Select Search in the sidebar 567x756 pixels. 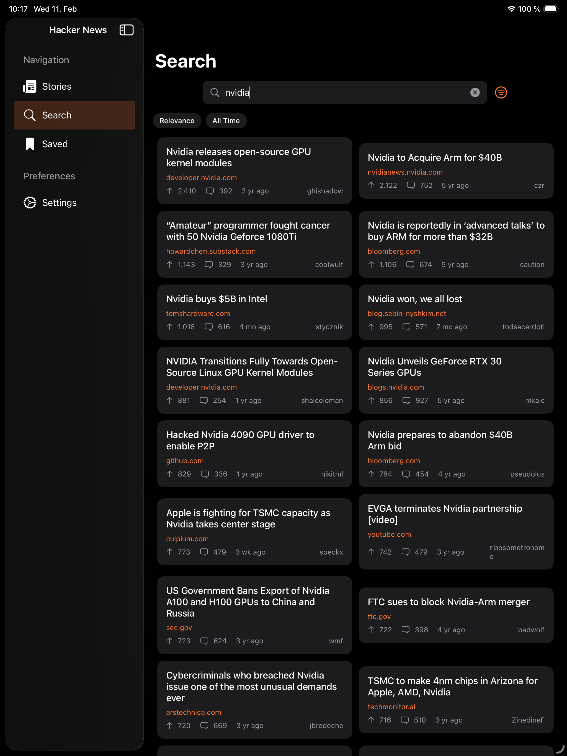point(74,115)
